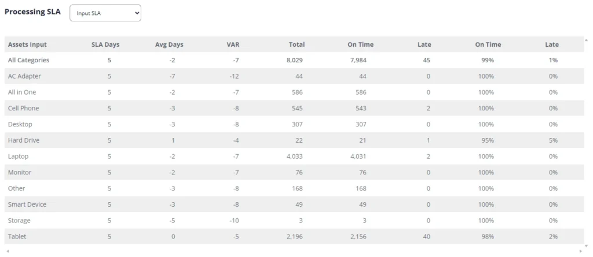
Task: Click Laptop's total value 4,033
Action: (294, 157)
